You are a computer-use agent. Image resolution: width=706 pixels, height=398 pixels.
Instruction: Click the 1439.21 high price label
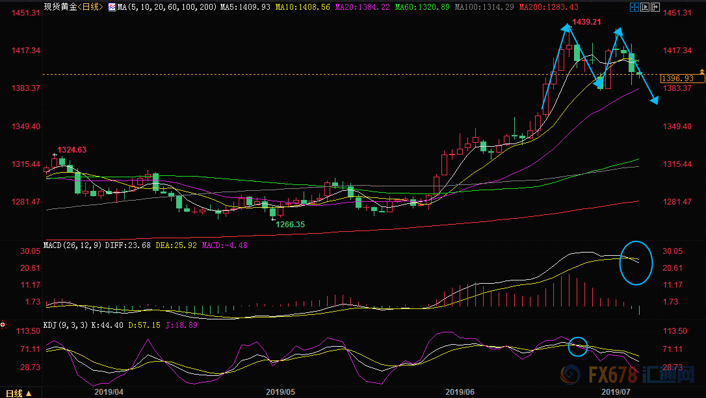pos(586,22)
